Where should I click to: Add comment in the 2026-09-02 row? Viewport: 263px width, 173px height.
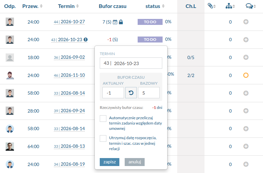(x=246, y=57)
